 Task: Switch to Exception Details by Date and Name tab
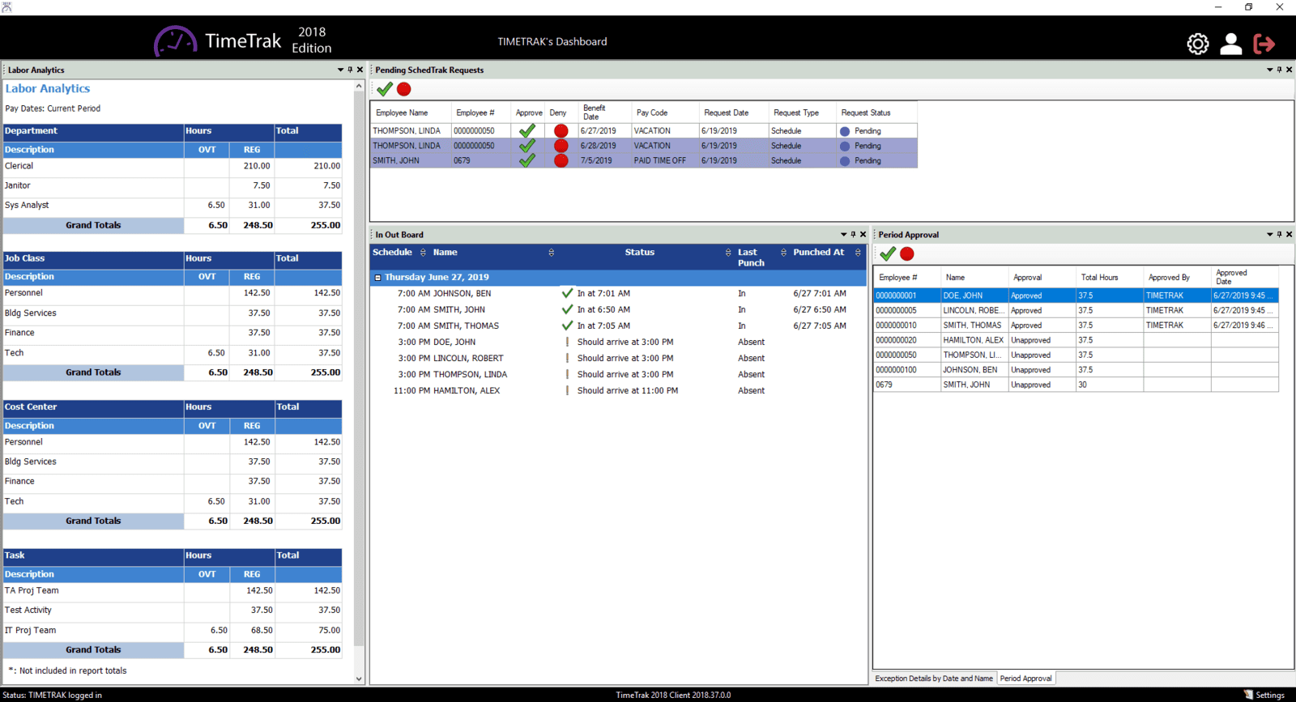click(x=934, y=679)
